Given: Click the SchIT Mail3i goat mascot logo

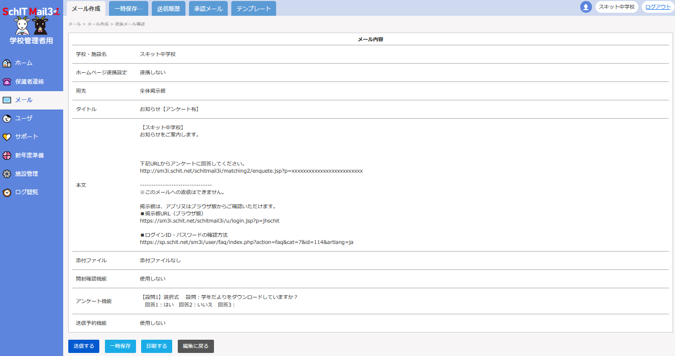Looking at the screenshot, I should pyautogui.click(x=31, y=25).
